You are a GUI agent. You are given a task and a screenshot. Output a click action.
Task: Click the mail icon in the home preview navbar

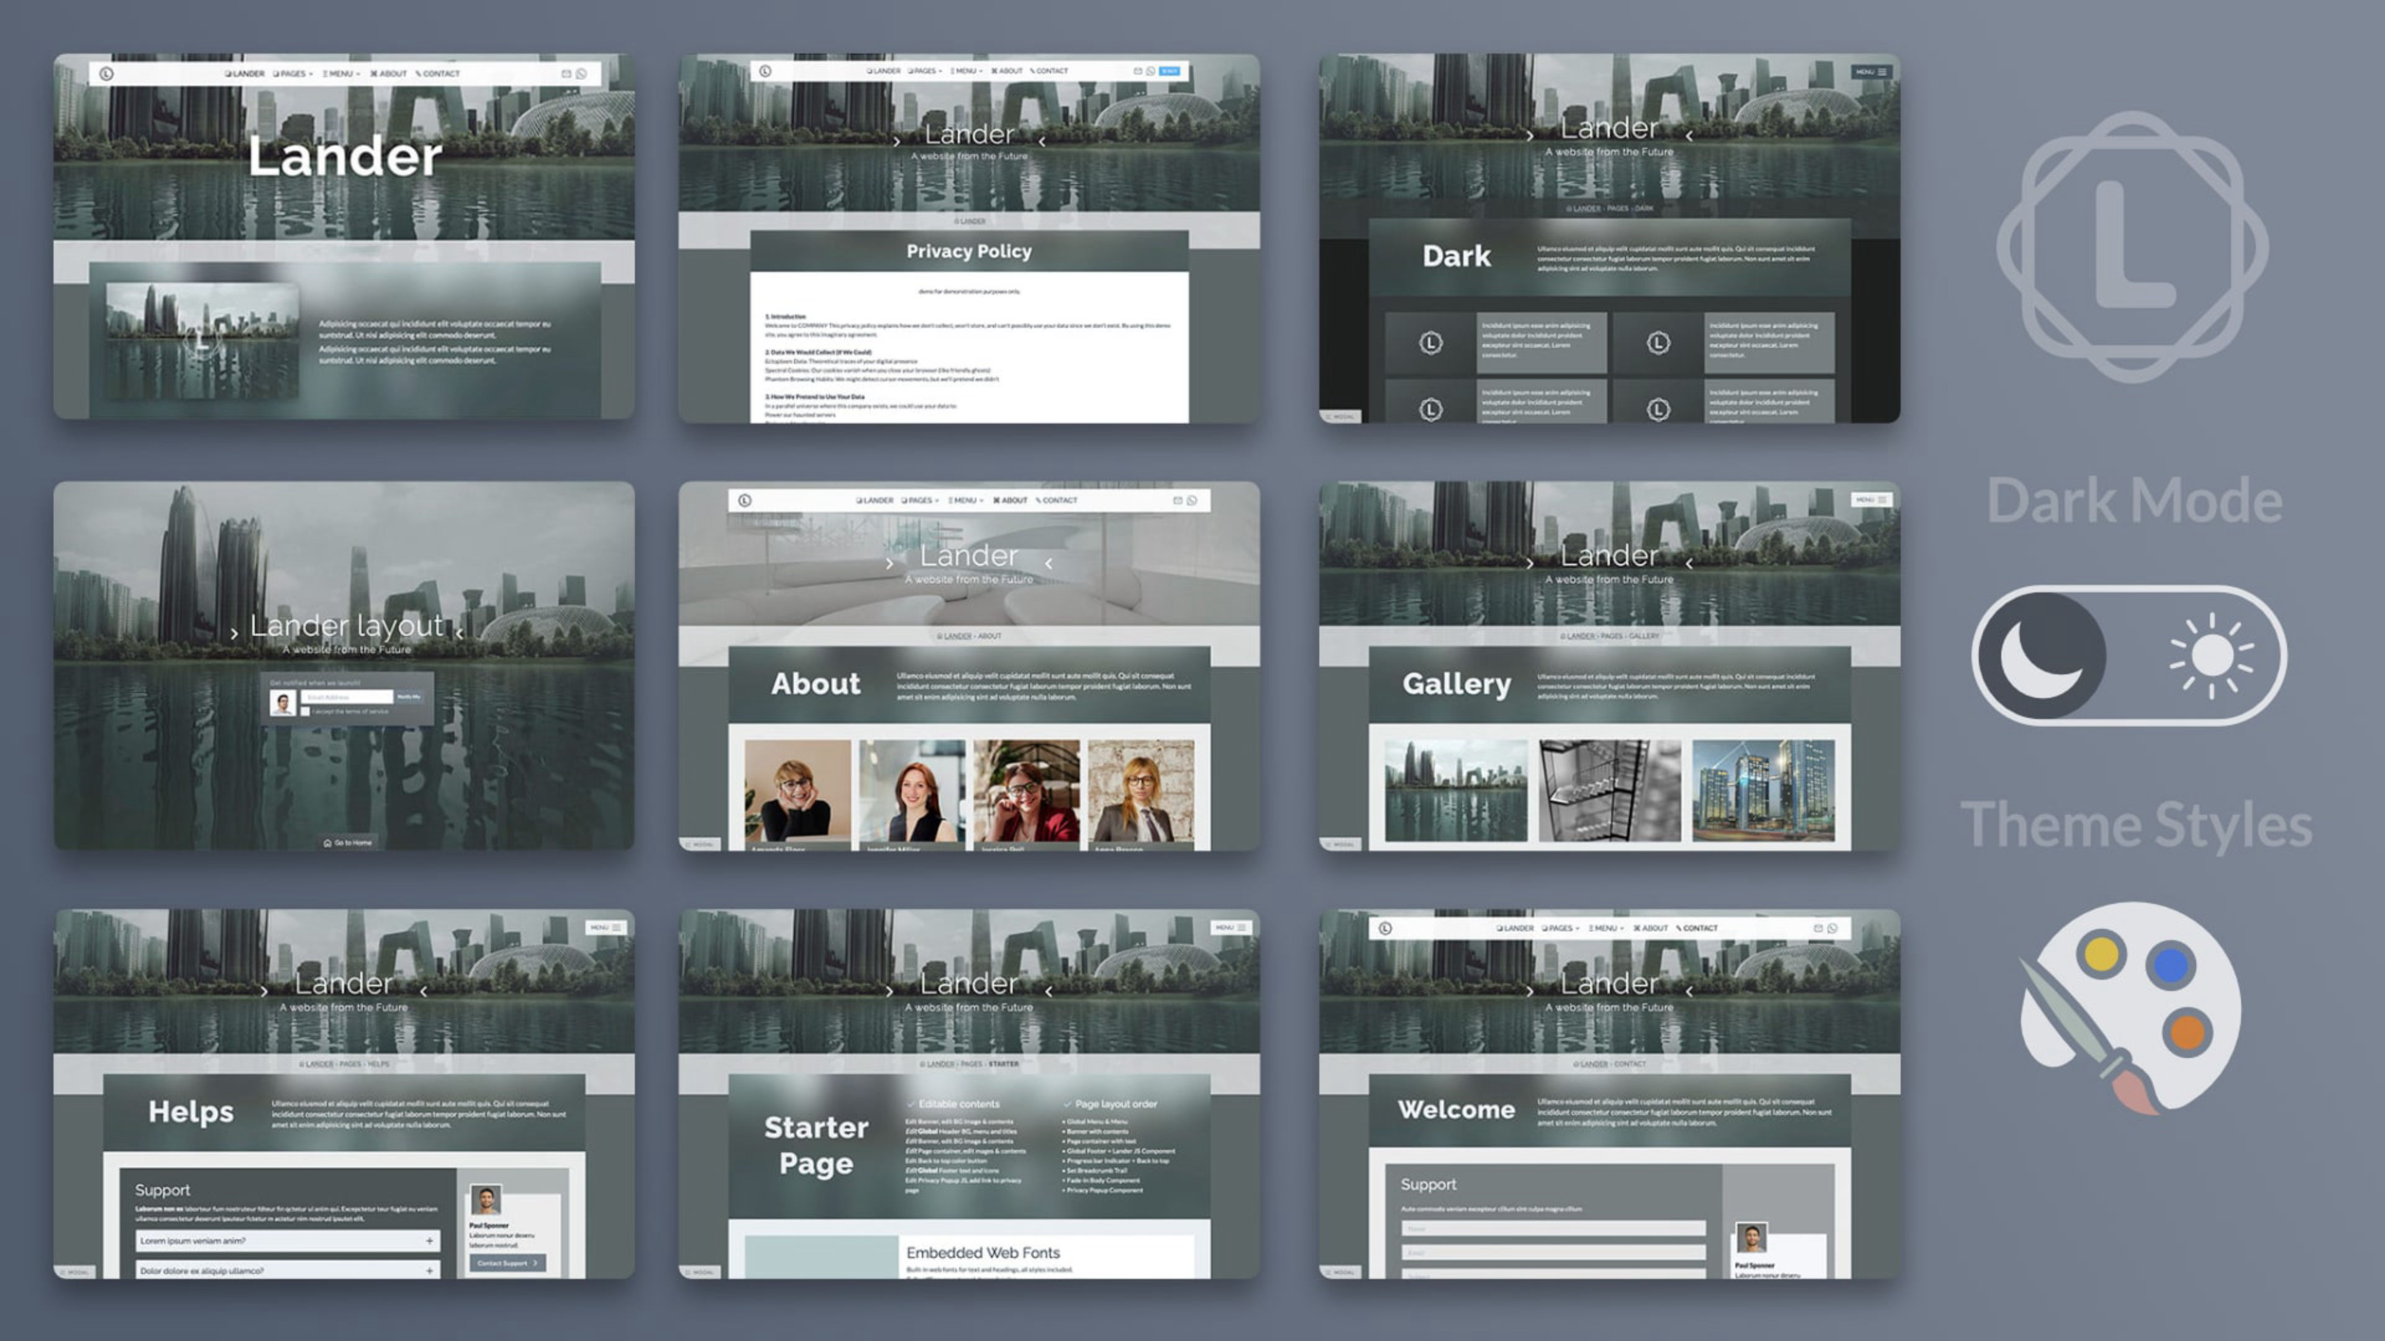point(566,73)
